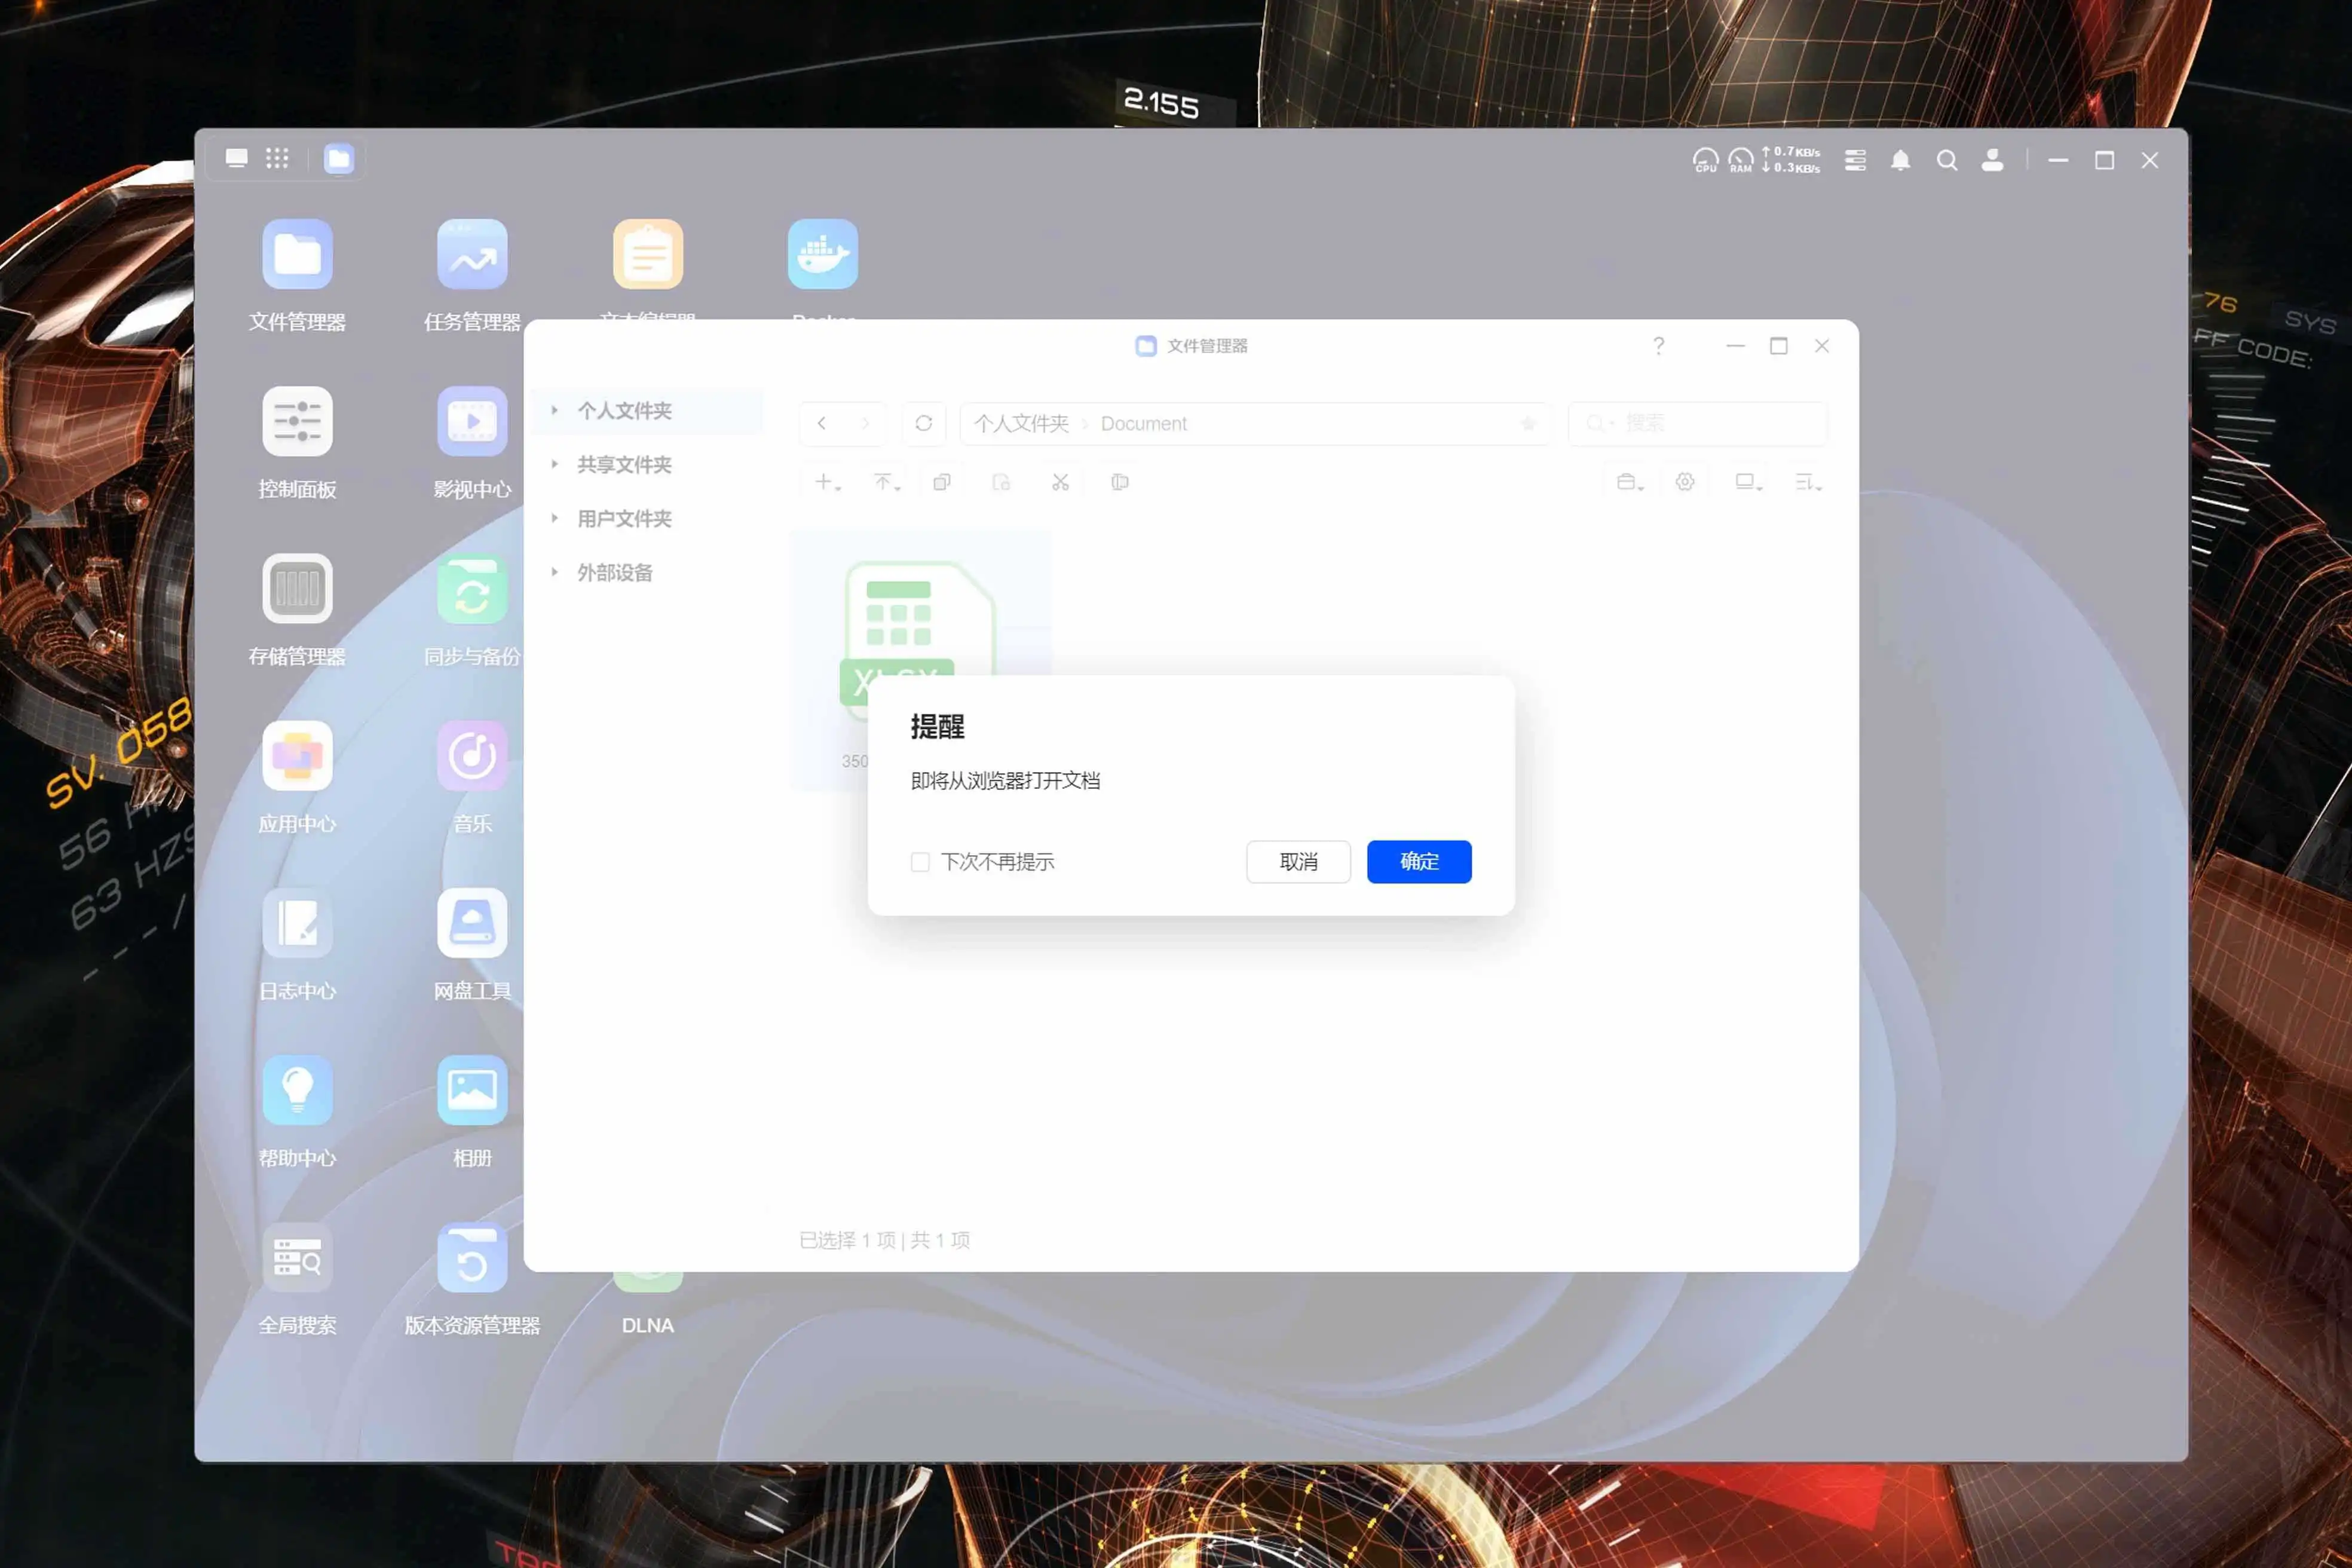Expand 外部设备 tree arrow
The width and height of the screenshot is (2352, 1568).
(554, 572)
